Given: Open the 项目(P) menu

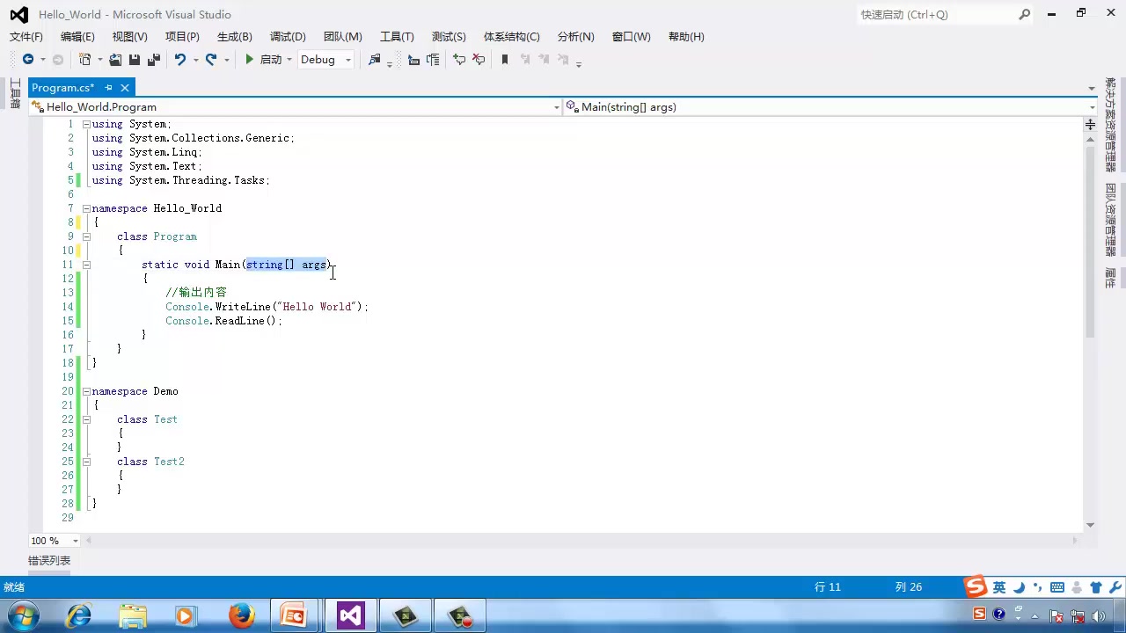Looking at the screenshot, I should (x=182, y=36).
